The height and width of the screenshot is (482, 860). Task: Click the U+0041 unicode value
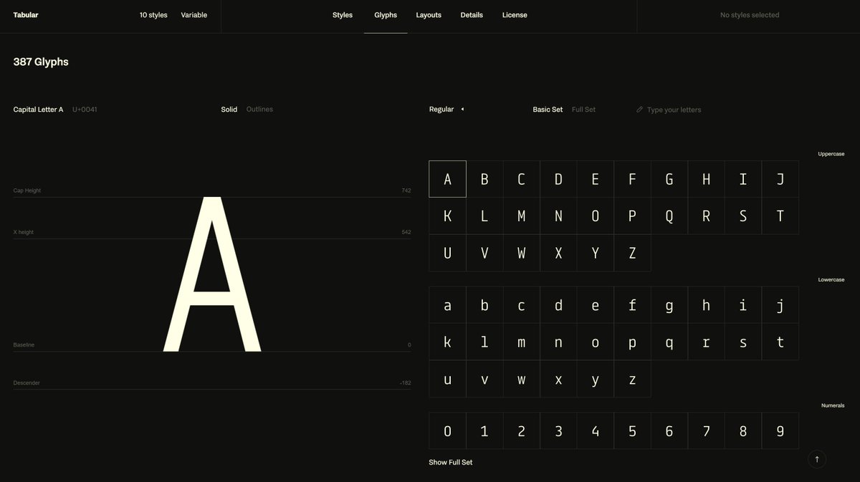[85, 110]
